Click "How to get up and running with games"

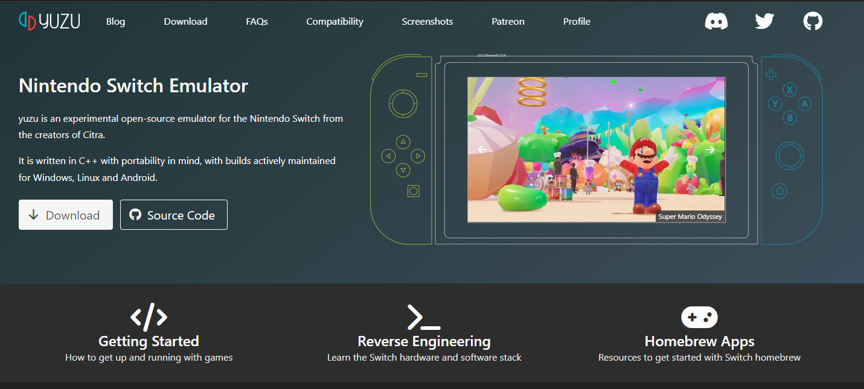149,358
